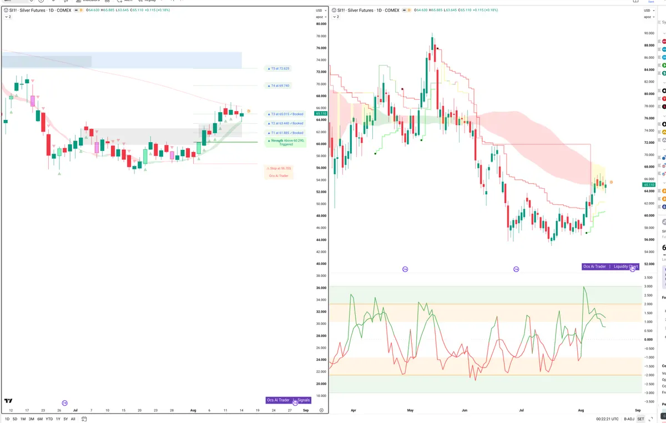Screen dimensions: 666x423
Task: Click T2 at 63.440 Booked label
Action: pos(285,123)
